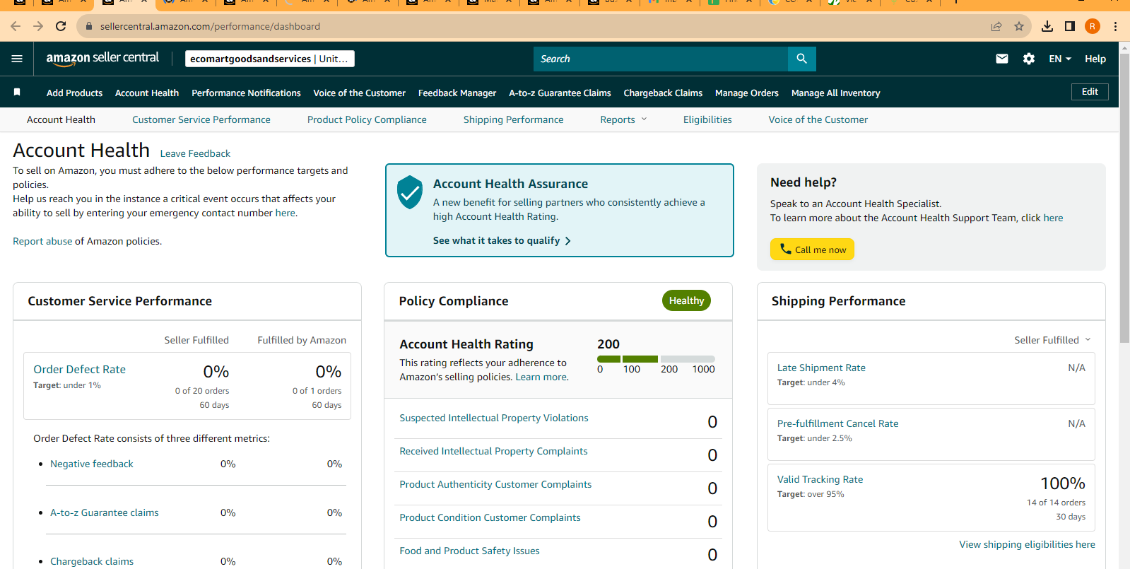Click the phone icon on Call me now

click(785, 249)
